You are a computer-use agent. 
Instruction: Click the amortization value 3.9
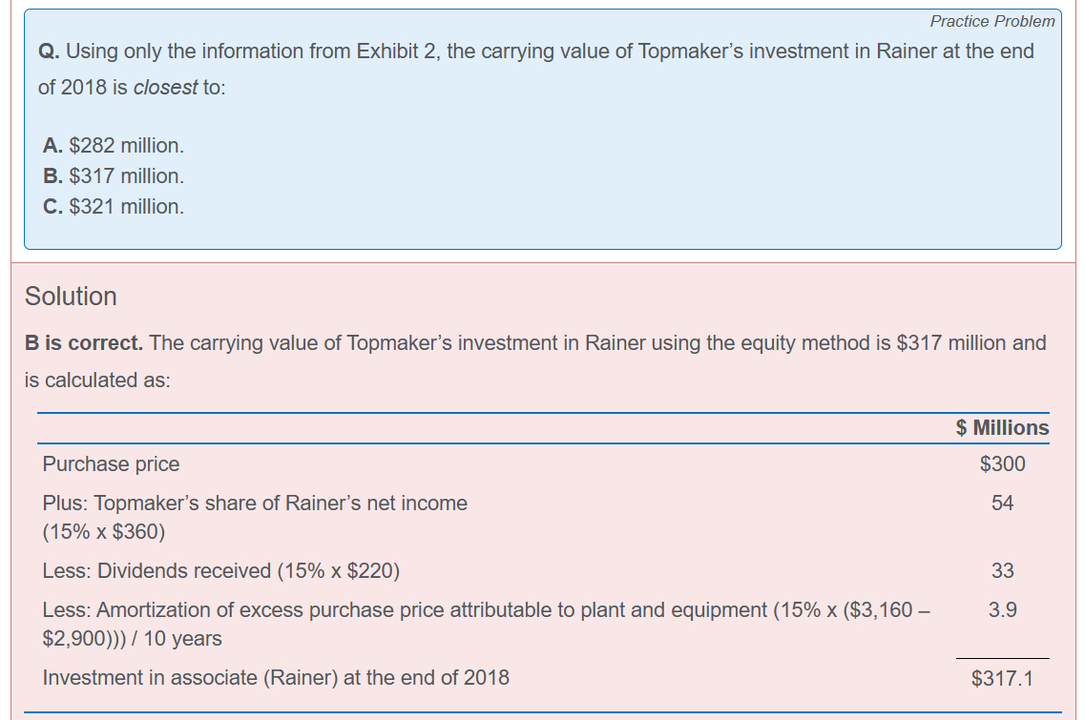pyautogui.click(x=1002, y=610)
